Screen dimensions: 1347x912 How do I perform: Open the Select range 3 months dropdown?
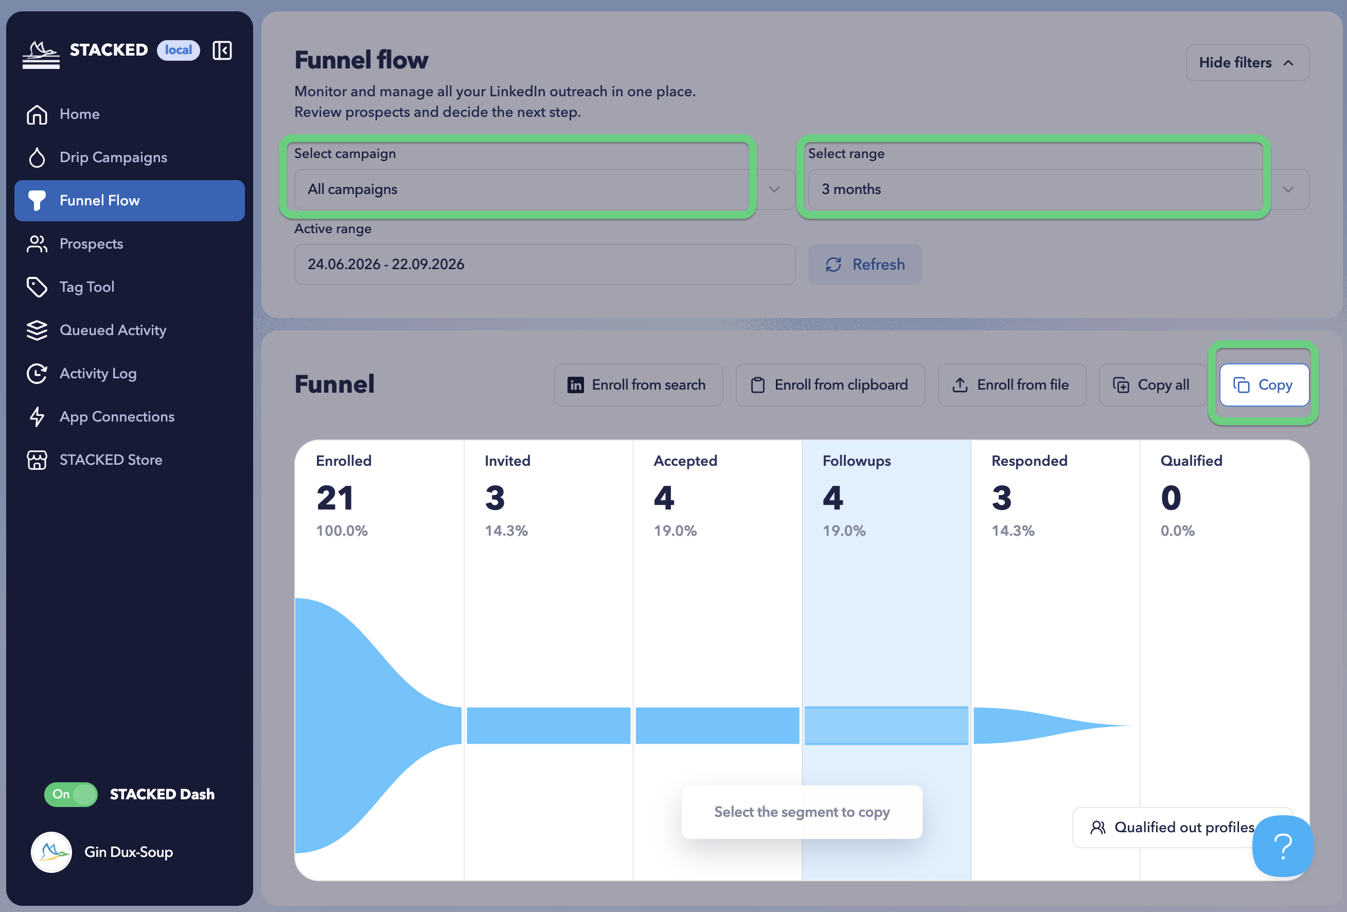point(1058,189)
